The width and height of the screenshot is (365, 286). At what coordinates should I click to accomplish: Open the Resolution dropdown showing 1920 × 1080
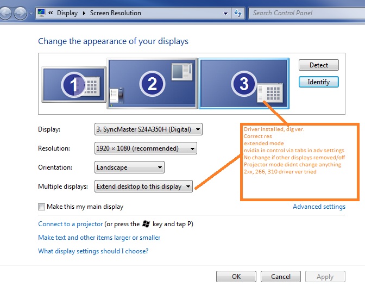click(x=146, y=148)
